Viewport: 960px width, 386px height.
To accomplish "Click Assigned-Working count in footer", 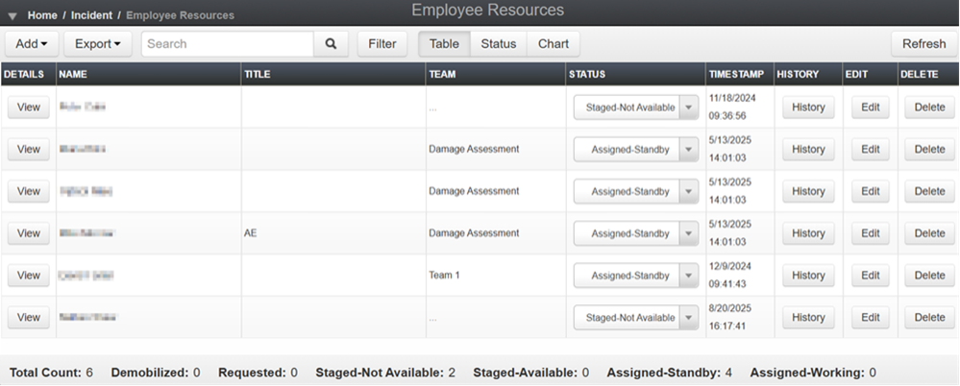I will click(813, 373).
